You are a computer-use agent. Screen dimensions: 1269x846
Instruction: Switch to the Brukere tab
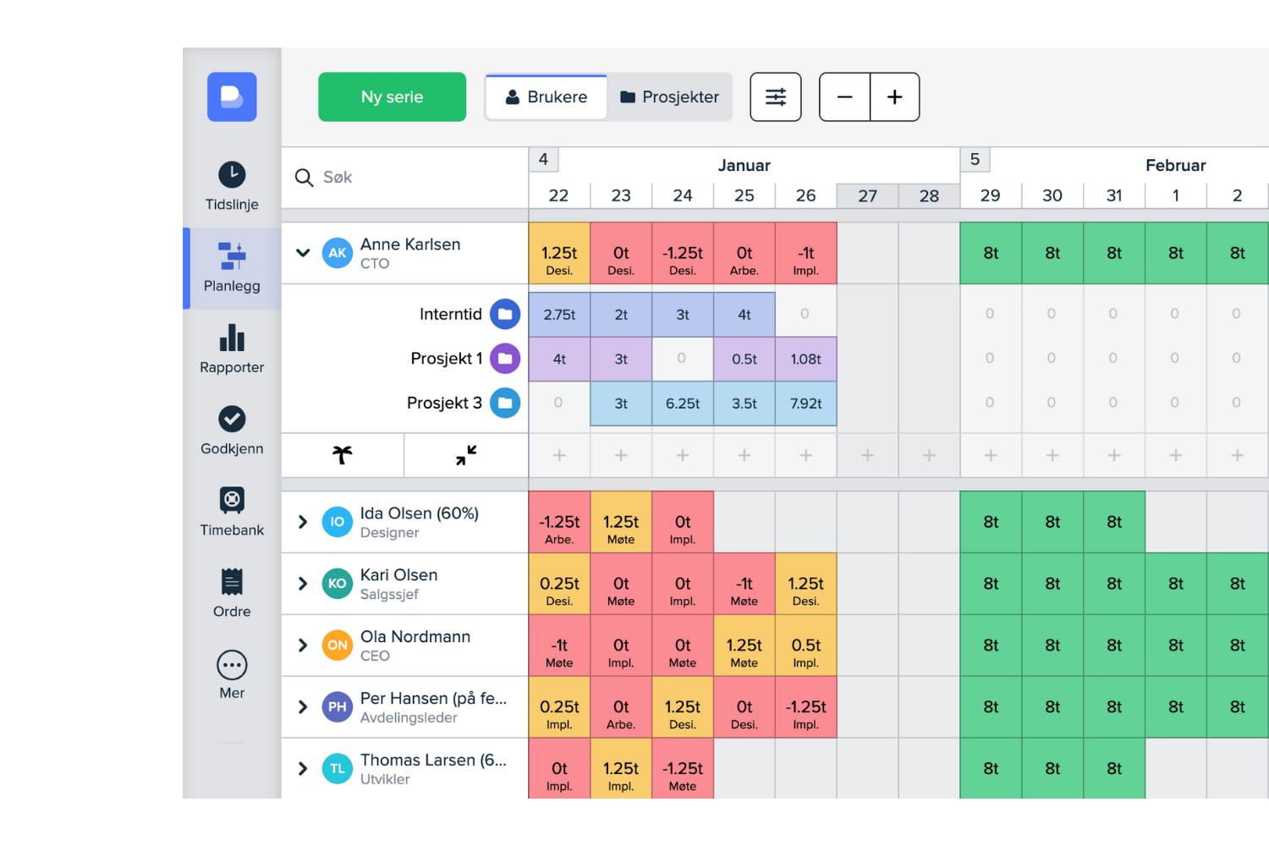point(547,97)
